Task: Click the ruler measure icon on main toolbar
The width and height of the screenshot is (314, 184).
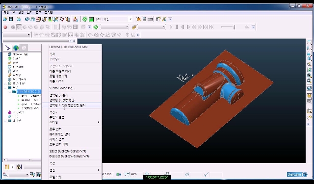Action: [150, 19]
